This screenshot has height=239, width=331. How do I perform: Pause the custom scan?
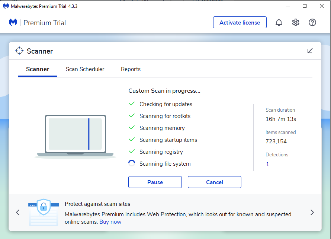(x=155, y=182)
